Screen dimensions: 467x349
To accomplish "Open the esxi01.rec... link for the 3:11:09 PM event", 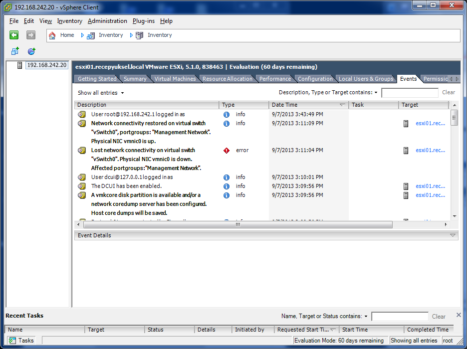I will coord(431,124).
